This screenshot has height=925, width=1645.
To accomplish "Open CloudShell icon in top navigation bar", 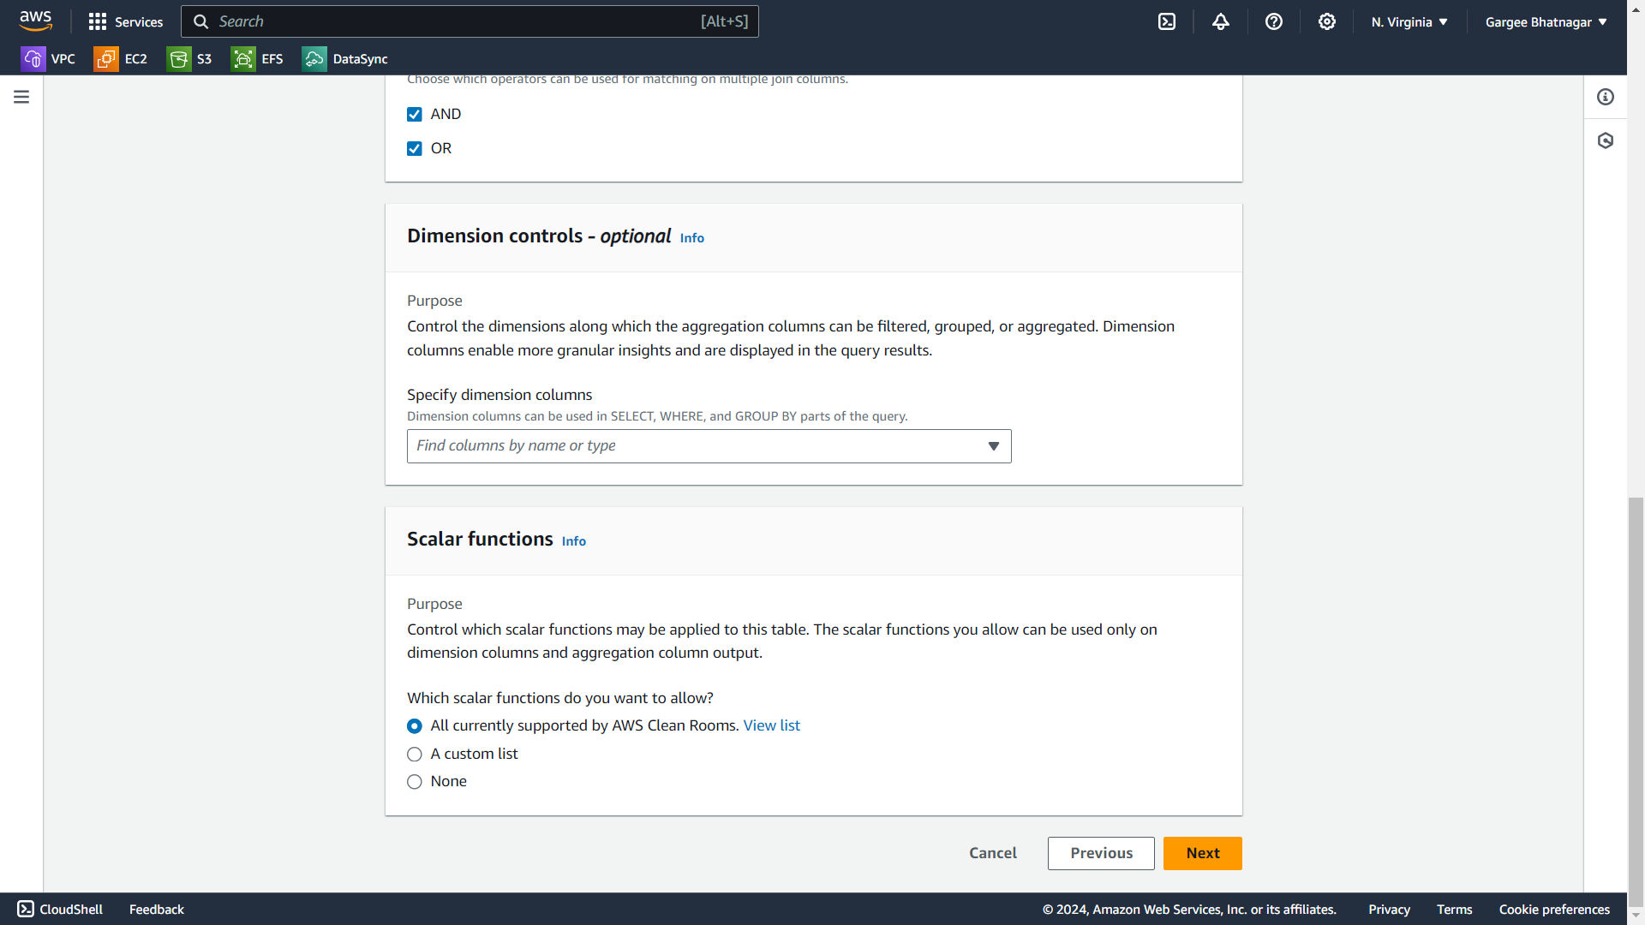I will [1167, 21].
